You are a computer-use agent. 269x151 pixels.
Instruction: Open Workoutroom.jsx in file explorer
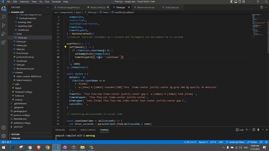[25, 69]
